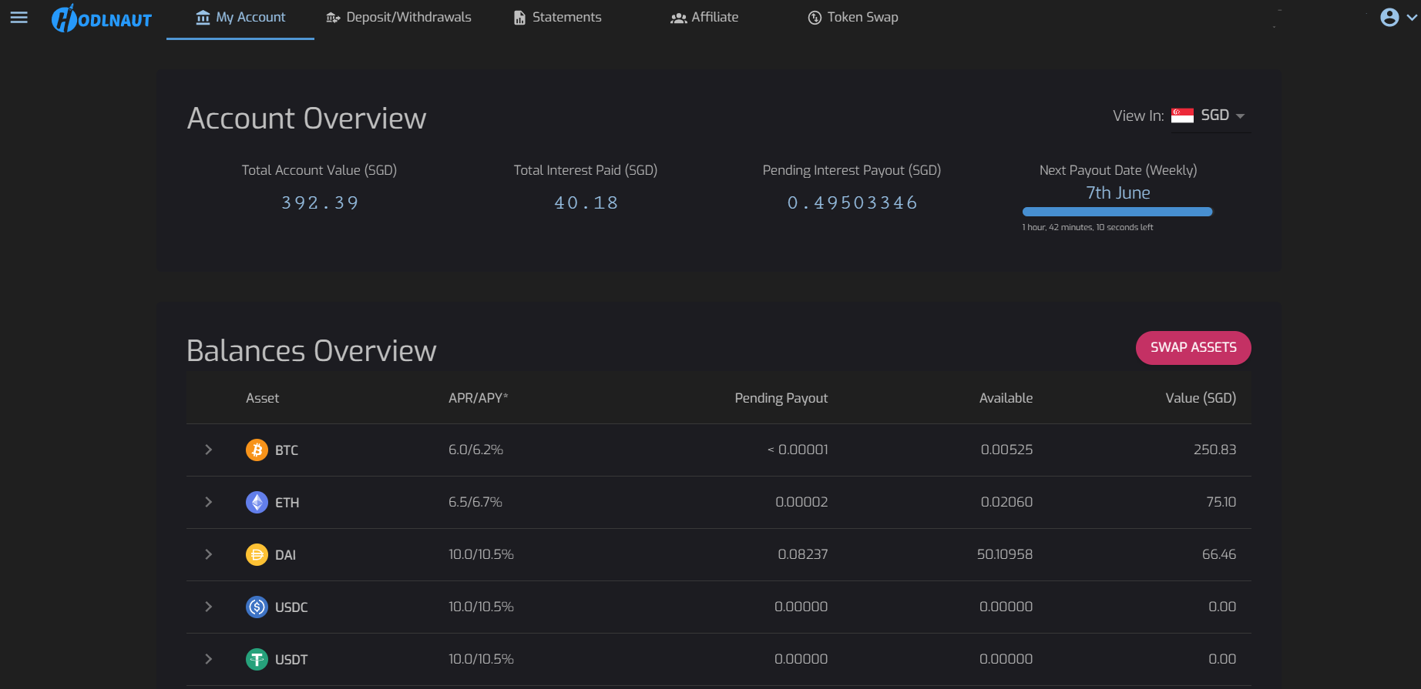This screenshot has height=689, width=1421.
Task: Open the hamburger navigation menu
Action: pyautogui.click(x=19, y=17)
